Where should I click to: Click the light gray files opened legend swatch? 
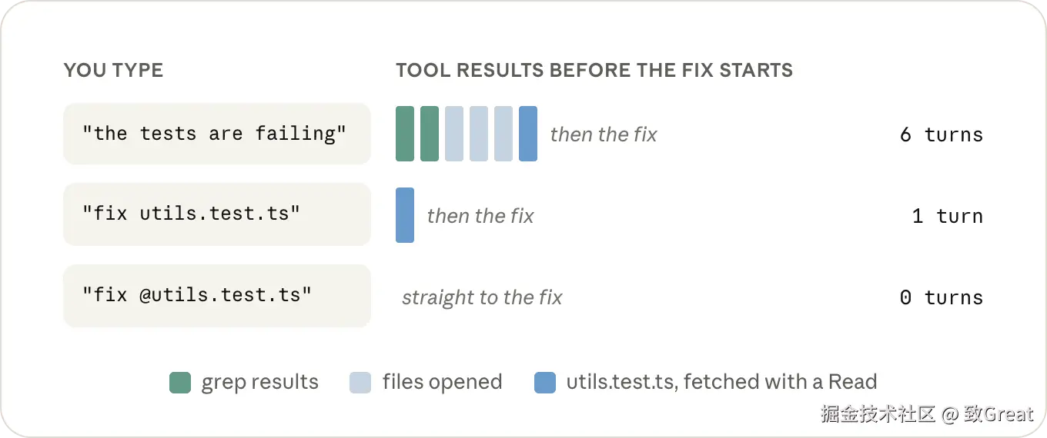(360, 382)
